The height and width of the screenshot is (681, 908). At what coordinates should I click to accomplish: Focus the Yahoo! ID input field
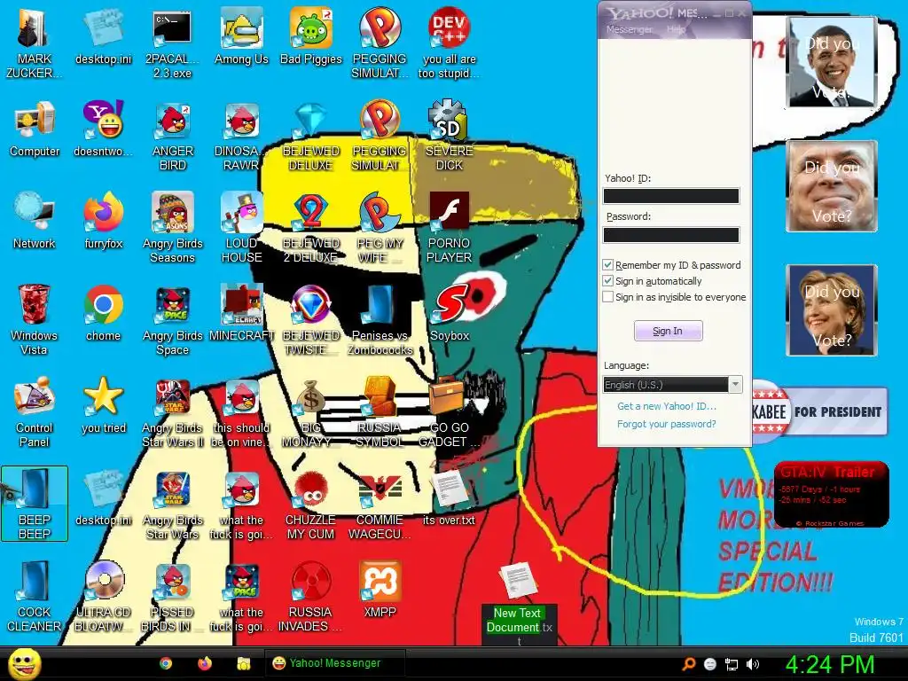pos(671,196)
